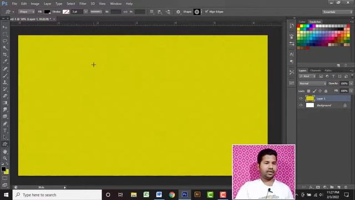Toggle the Align Edges checkbox
Image resolution: width=355 pixels, height=200 pixels.
point(206,11)
